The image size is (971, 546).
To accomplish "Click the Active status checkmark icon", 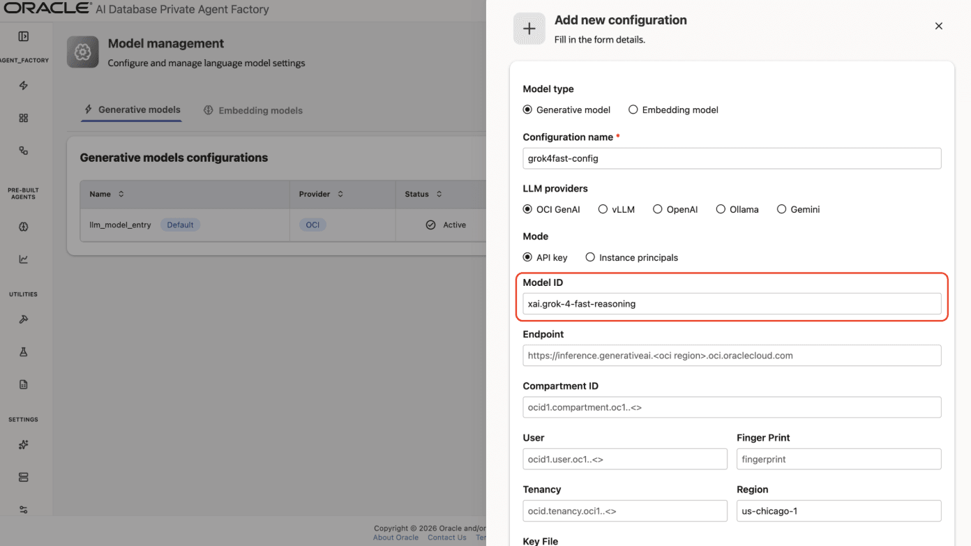I will [x=430, y=225].
